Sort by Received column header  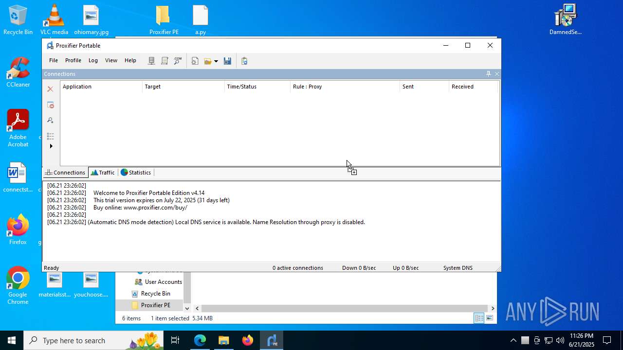pos(474,87)
